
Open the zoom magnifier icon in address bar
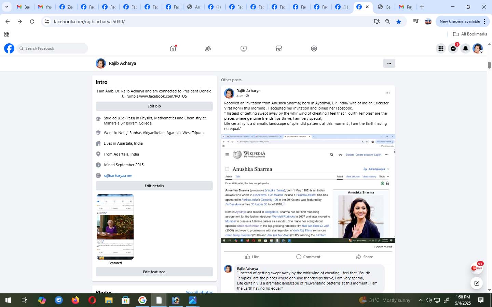pos(387,21)
